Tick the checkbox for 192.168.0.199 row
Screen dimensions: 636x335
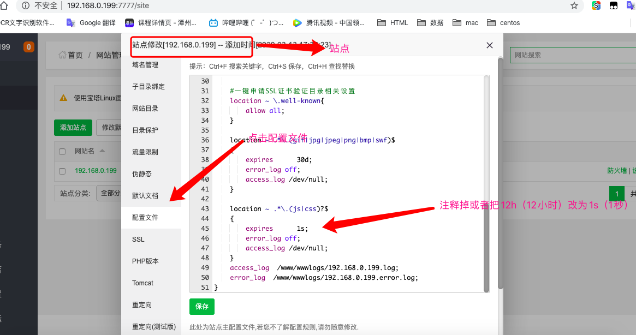point(62,171)
